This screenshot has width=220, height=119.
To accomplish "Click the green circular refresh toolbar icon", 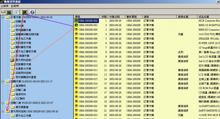I will pyautogui.click(x=24, y=12).
